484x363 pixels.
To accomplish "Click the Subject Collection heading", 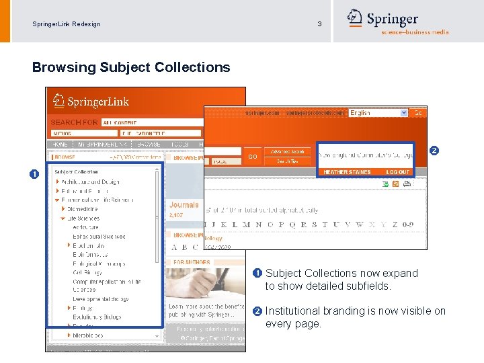I will click(76, 171).
